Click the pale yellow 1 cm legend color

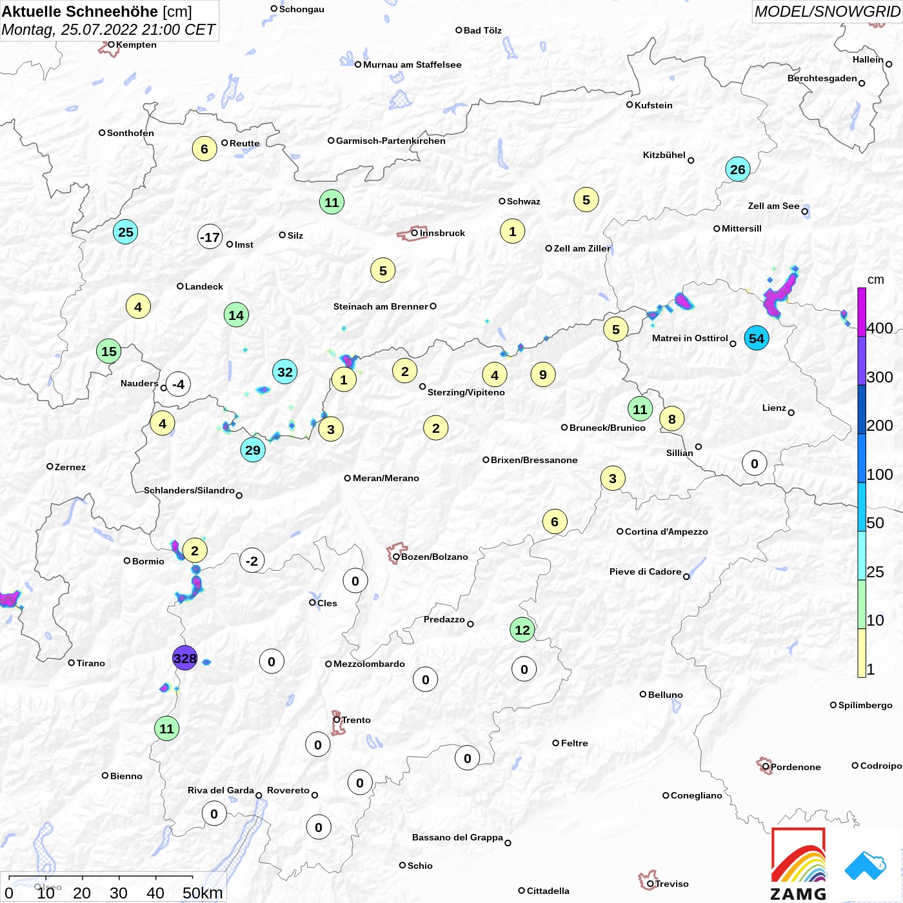pyautogui.click(x=862, y=653)
